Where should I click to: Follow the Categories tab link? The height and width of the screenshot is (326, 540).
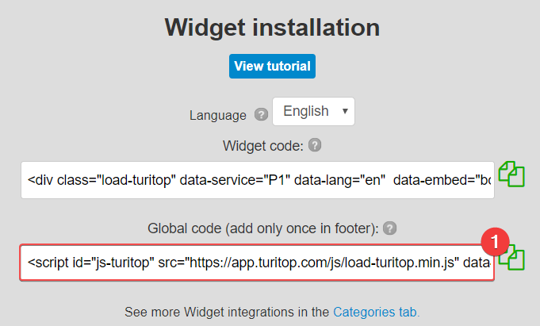point(376,312)
